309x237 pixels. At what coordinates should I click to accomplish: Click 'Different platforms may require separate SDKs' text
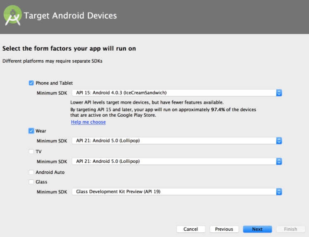coord(53,61)
